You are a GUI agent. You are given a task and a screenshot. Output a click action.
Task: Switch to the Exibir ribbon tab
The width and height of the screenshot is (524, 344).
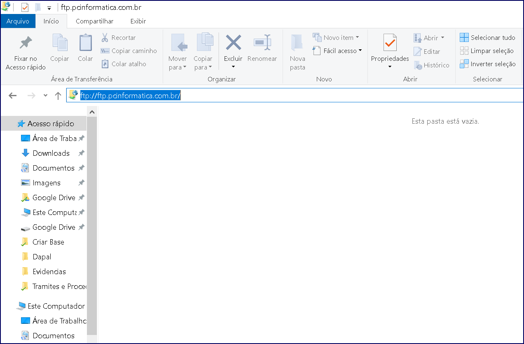138,21
